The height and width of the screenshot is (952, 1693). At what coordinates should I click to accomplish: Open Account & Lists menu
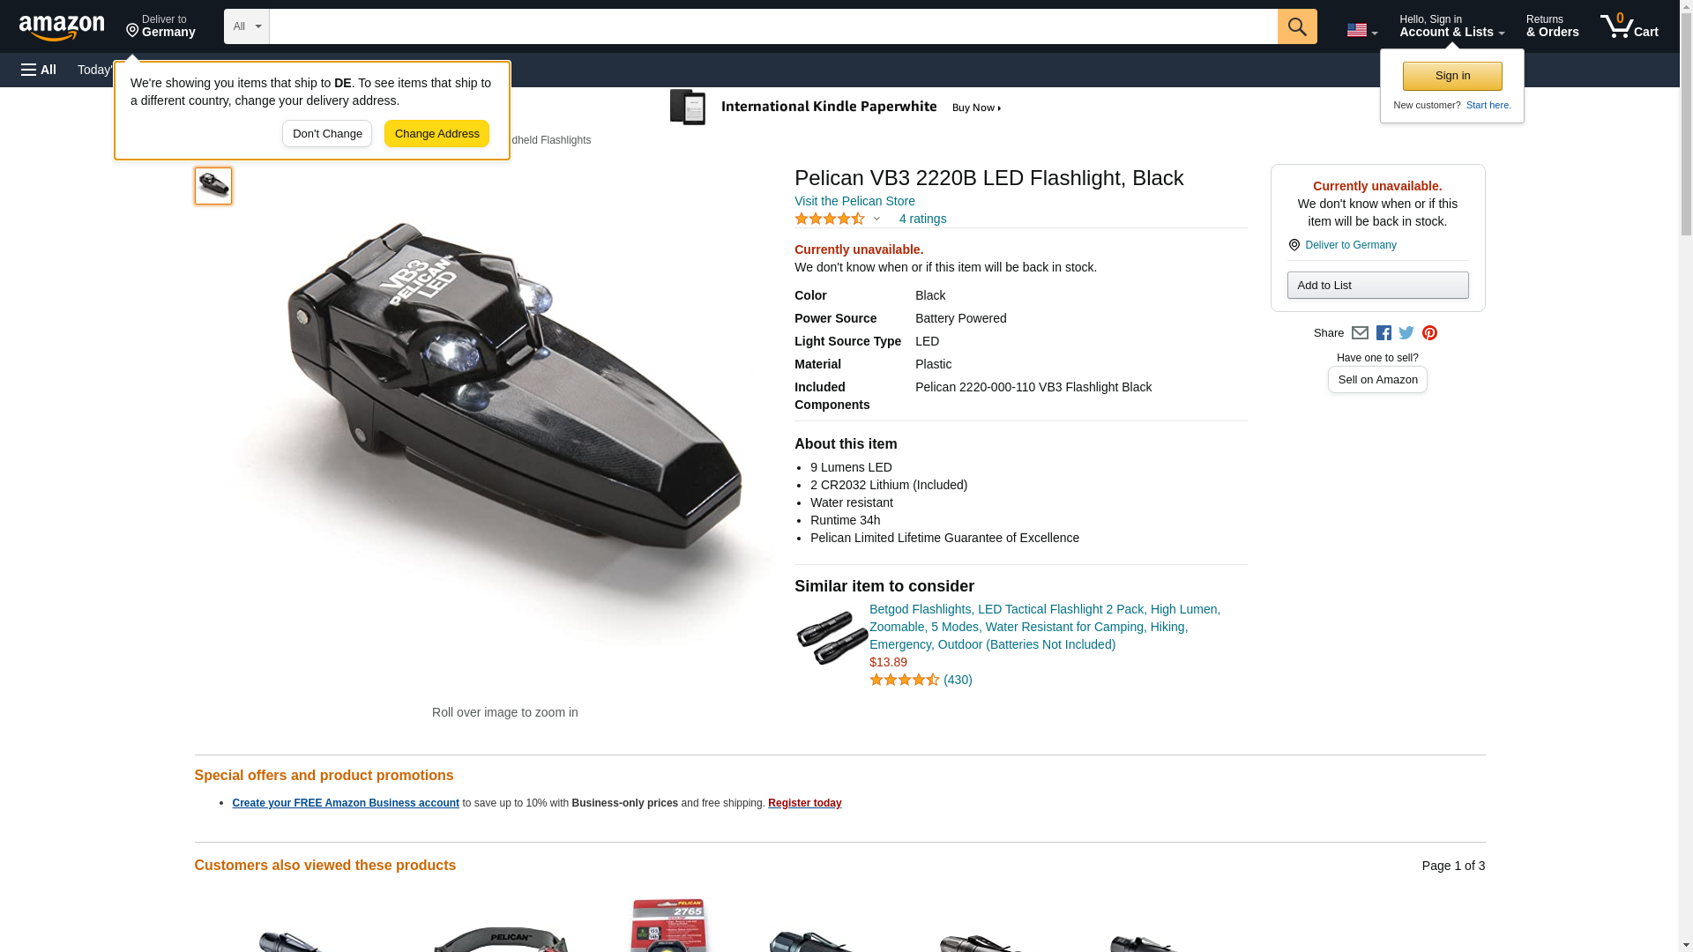1451,26
